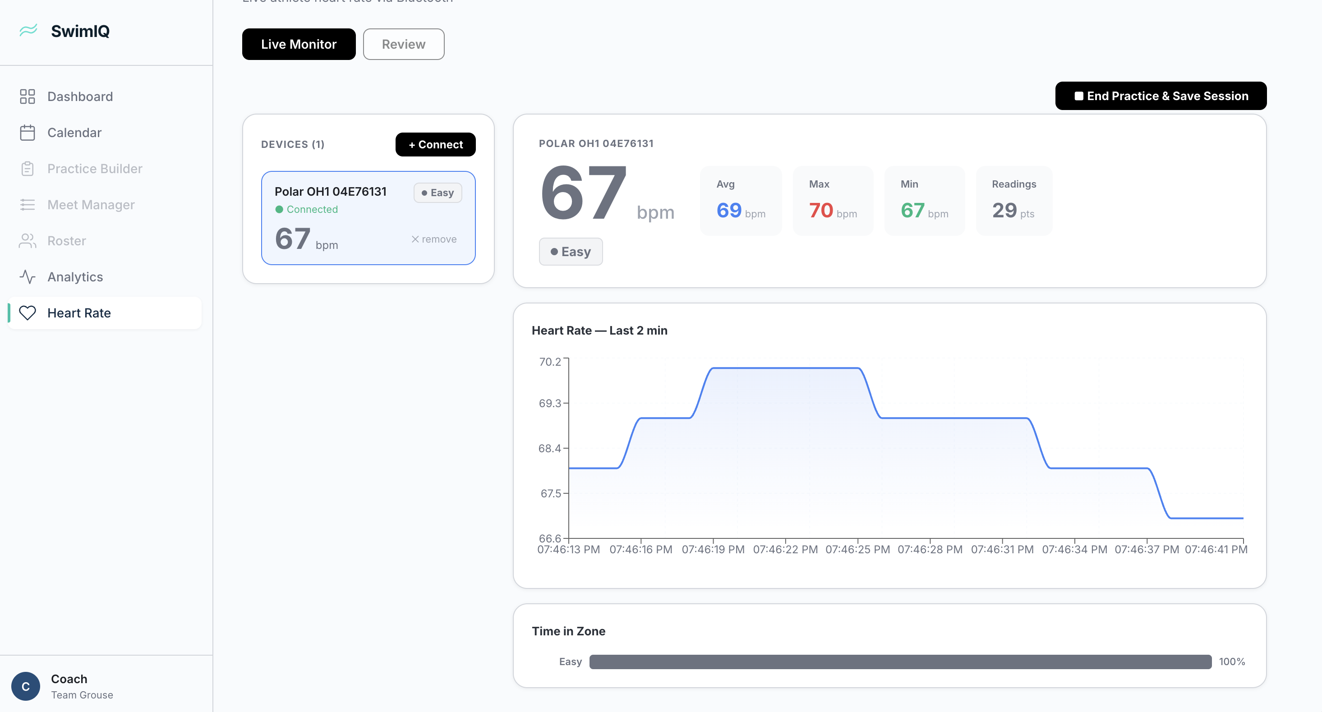The height and width of the screenshot is (712, 1322).
Task: Click the Practice Builder clipboard icon
Action: tap(27, 169)
